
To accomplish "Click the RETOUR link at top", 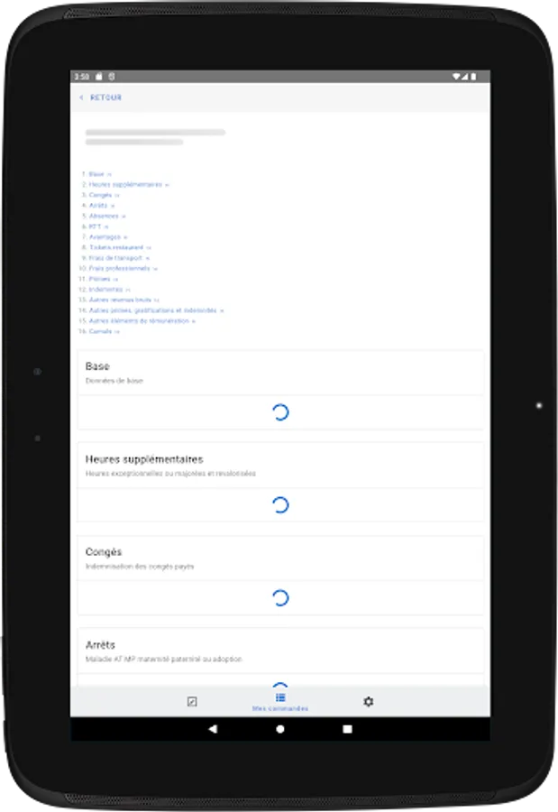I will click(x=105, y=97).
